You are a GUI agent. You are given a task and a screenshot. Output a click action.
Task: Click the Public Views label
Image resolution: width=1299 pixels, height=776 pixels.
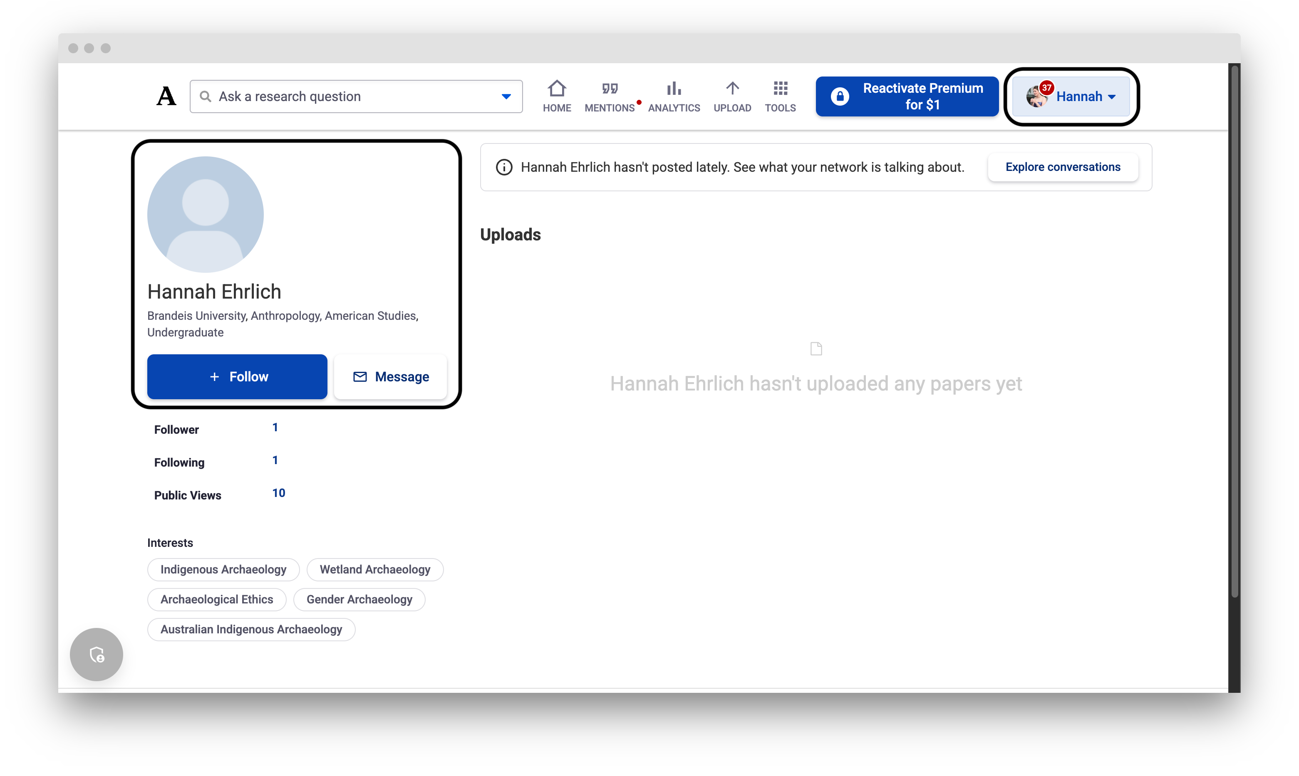187,496
